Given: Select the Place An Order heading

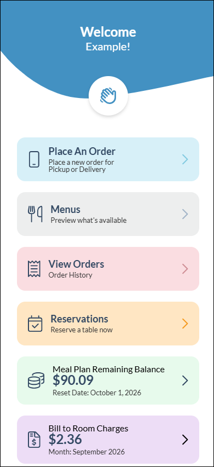Looking at the screenshot, I should 82,151.
